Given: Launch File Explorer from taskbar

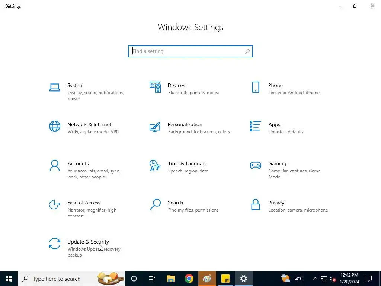Looking at the screenshot, I should (x=170, y=279).
